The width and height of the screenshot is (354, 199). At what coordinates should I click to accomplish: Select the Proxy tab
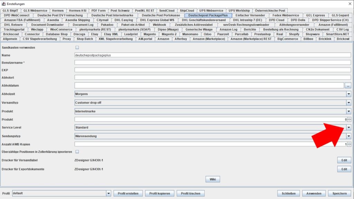tap(67, 39)
